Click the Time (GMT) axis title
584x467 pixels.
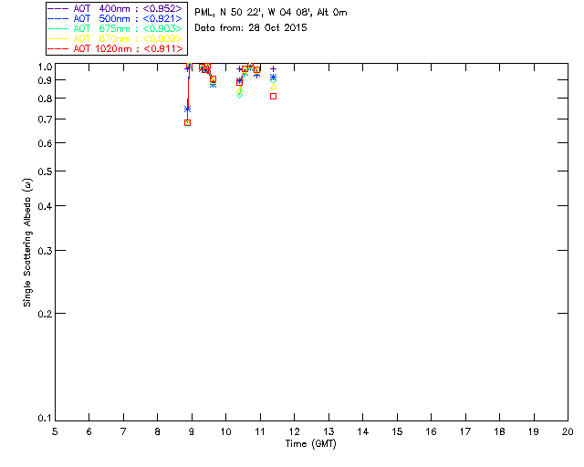point(310,444)
